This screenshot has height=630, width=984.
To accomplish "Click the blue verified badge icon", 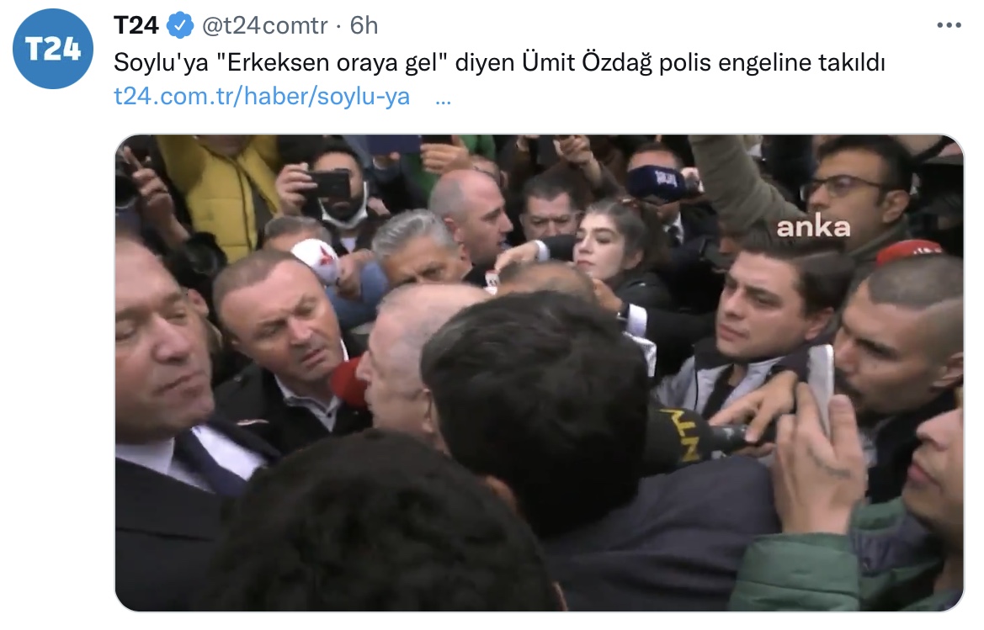I will [x=179, y=26].
